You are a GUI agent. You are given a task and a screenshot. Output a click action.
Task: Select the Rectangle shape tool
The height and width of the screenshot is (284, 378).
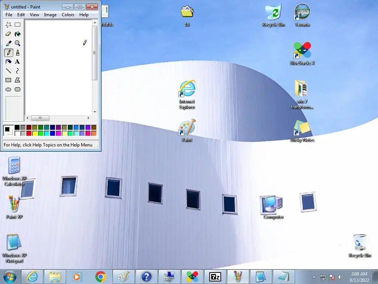tap(8, 80)
